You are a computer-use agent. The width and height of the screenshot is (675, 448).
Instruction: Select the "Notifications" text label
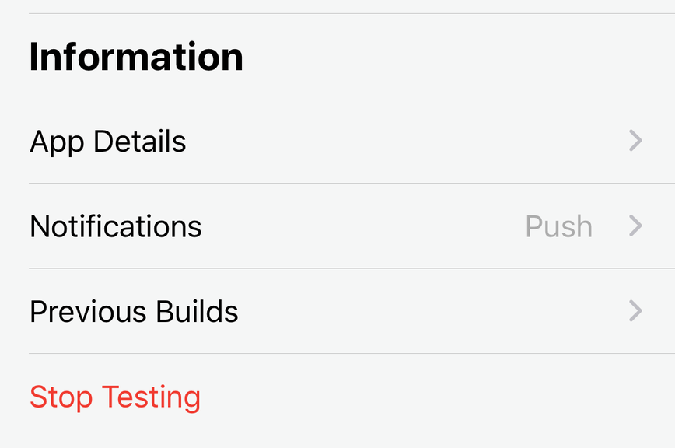pyautogui.click(x=116, y=226)
